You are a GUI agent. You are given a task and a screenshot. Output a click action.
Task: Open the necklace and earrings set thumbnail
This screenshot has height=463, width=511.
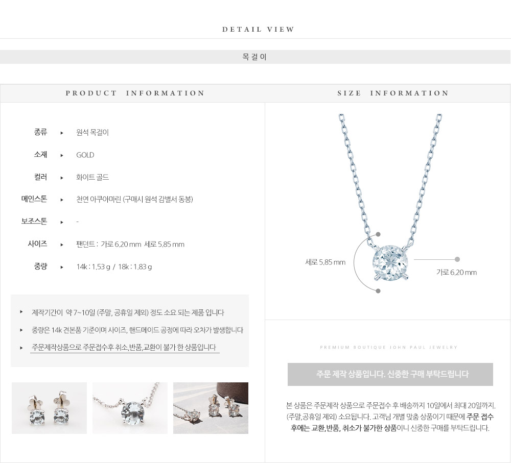[211, 408]
